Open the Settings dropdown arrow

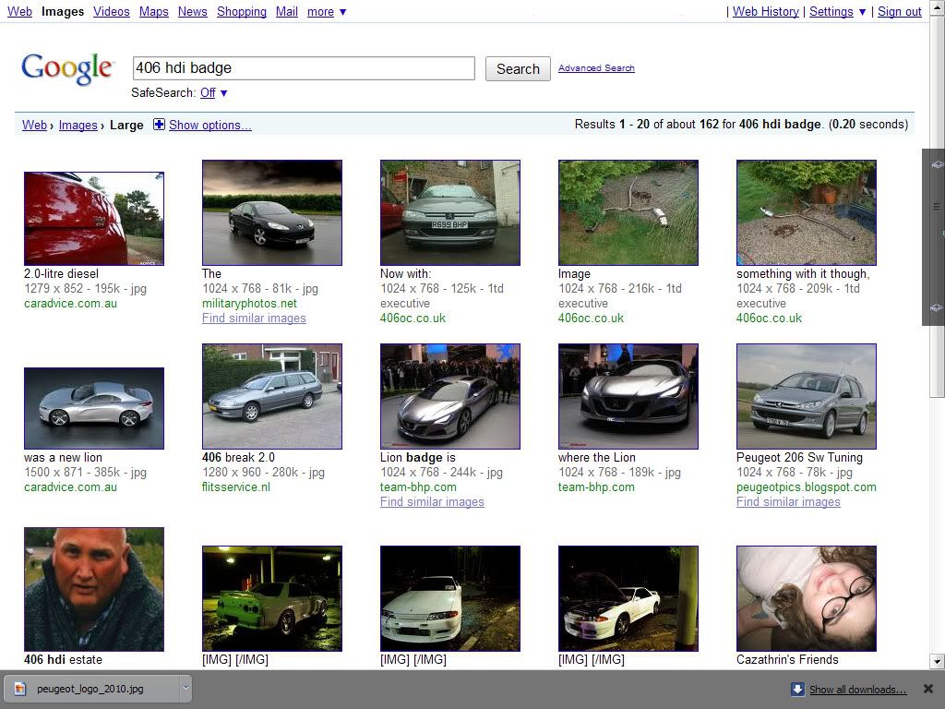click(x=863, y=12)
